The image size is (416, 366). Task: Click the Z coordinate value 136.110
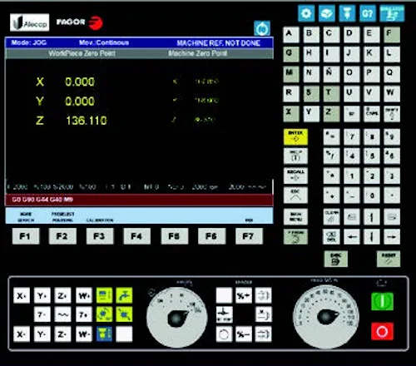[87, 121]
